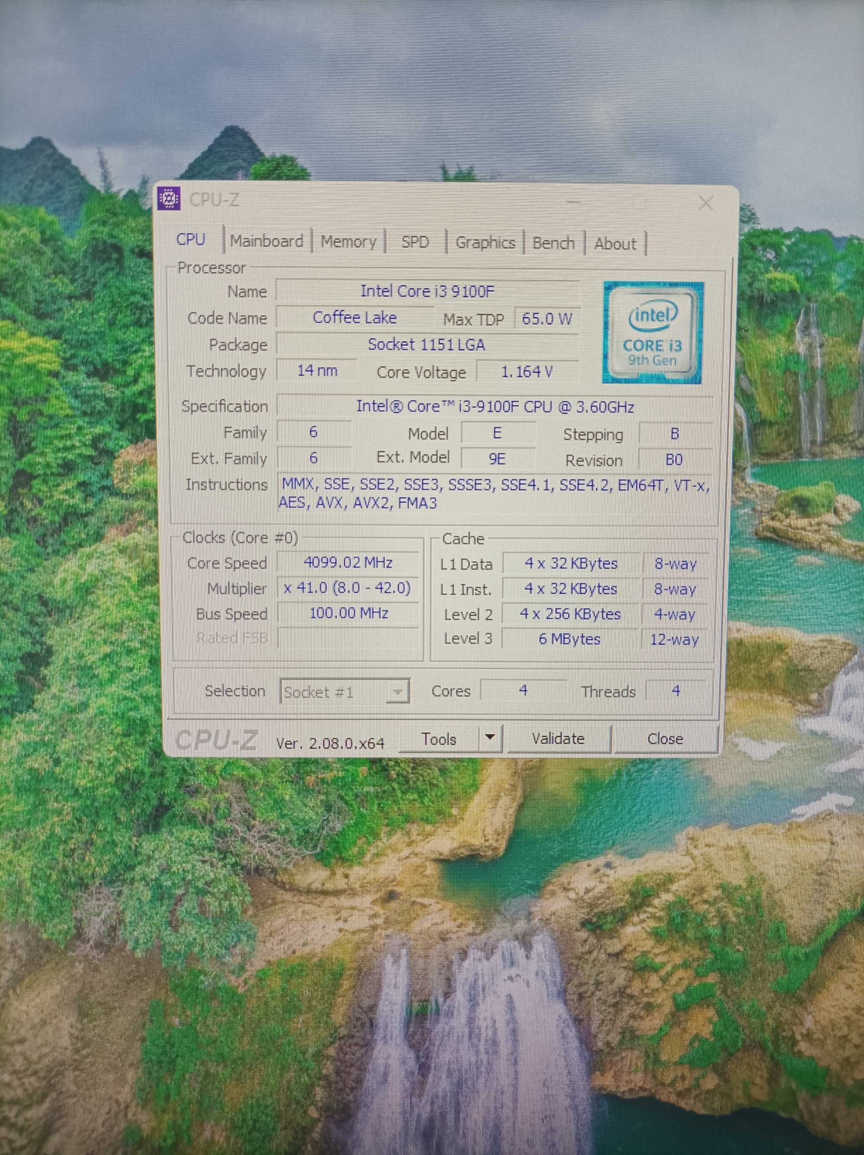Go to the Graphics tab
The image size is (864, 1155).
pyautogui.click(x=485, y=243)
